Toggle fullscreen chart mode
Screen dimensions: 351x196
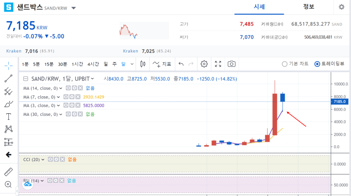point(218,64)
